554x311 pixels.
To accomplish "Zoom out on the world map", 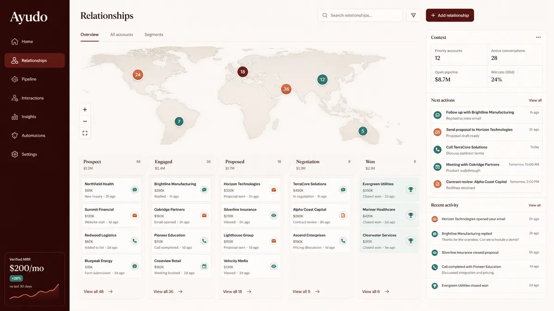I will pos(85,121).
